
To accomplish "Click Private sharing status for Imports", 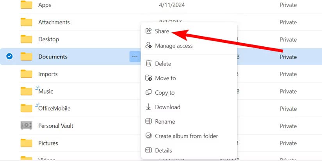I will (288, 74).
